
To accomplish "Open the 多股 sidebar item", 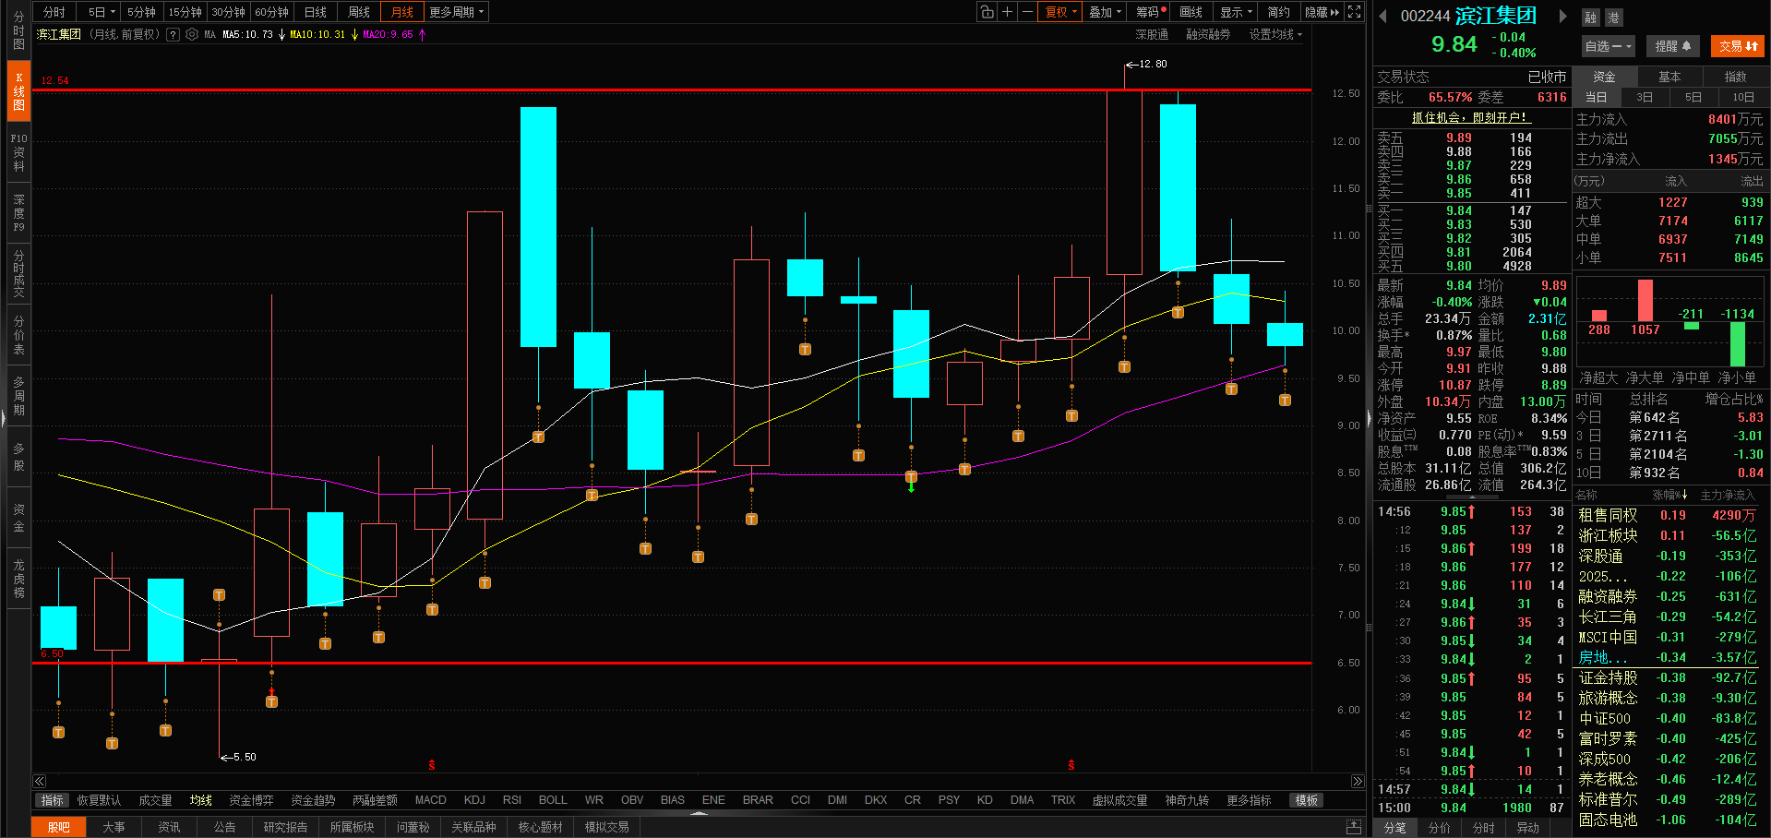I will (x=18, y=457).
